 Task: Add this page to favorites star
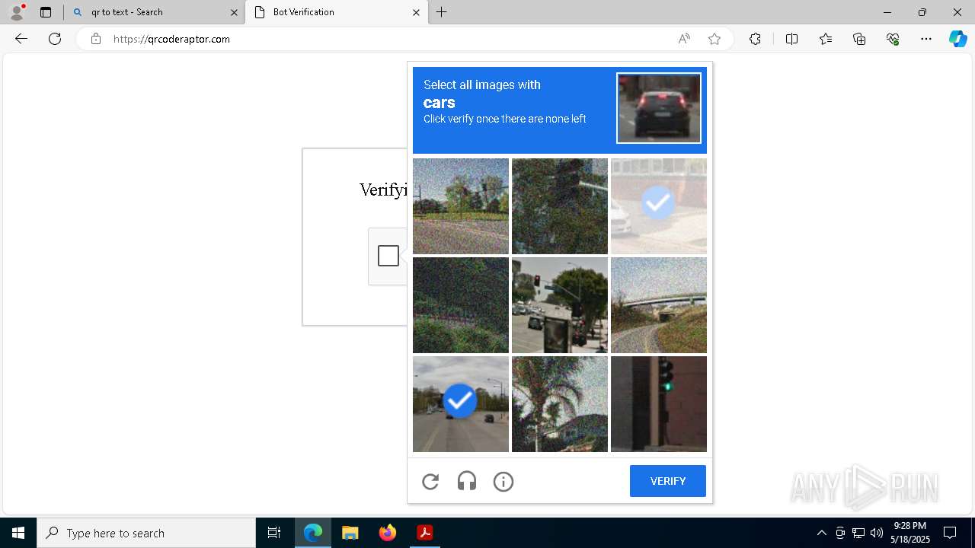pos(714,39)
